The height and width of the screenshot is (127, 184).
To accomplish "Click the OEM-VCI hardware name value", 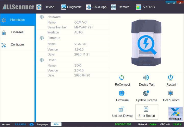I will tap(81, 22).
